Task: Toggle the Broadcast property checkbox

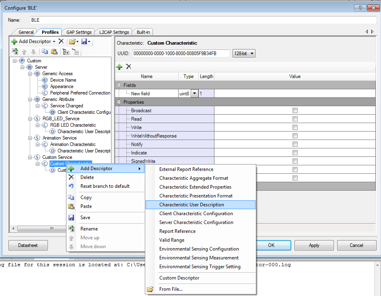Action: 295,111
